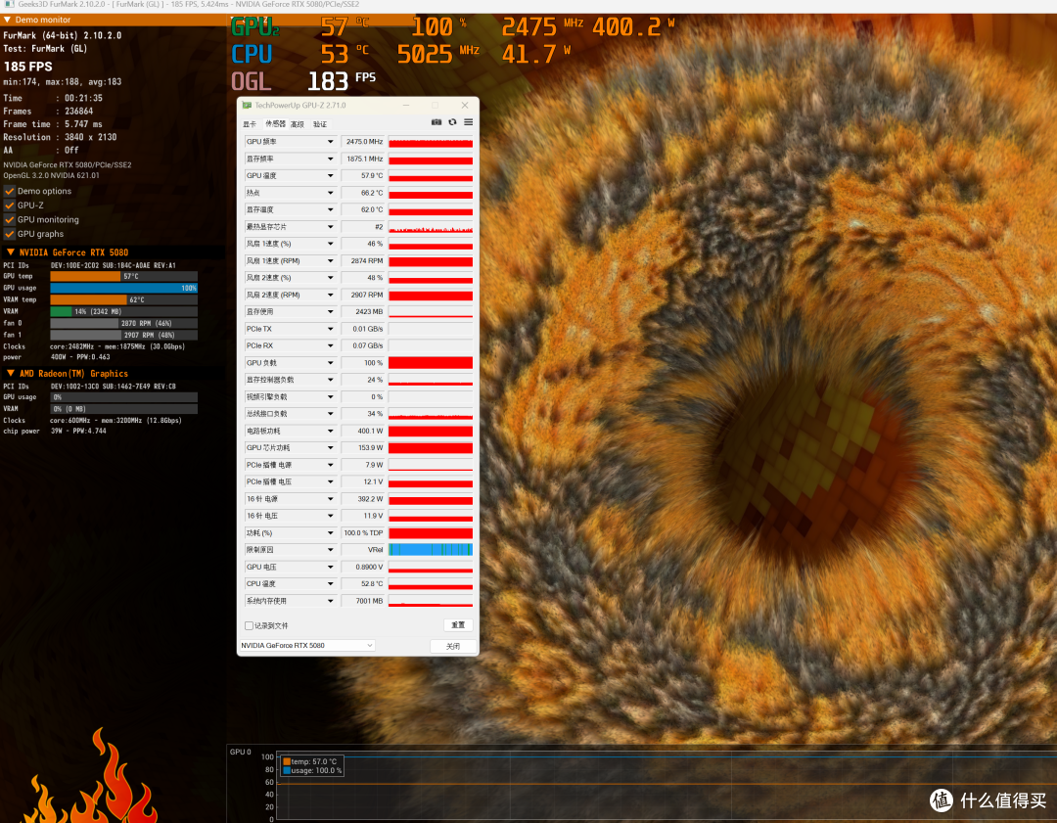This screenshot has width=1057, height=823.
Task: Click the OGL 183 FPS overlay
Action: (x=303, y=81)
